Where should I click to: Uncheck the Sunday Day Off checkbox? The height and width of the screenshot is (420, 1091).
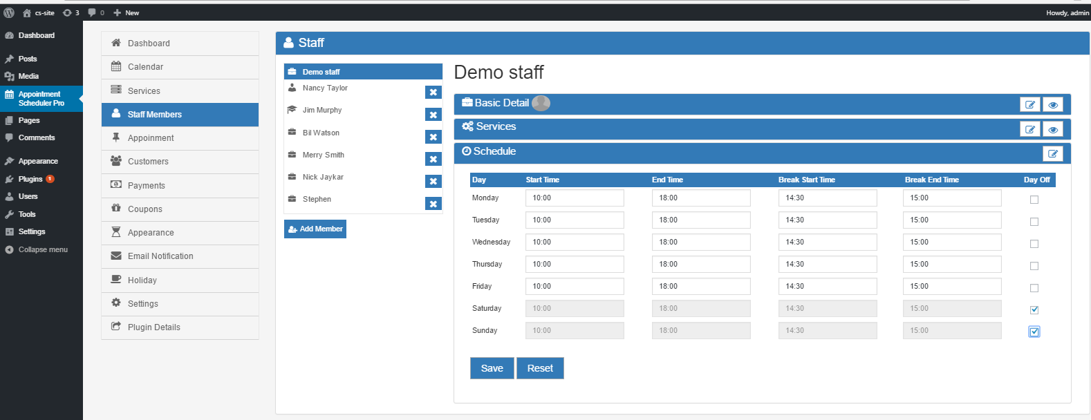(x=1034, y=332)
